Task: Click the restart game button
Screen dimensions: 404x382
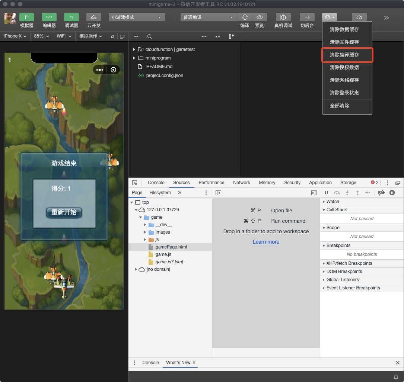Action: 64,212
